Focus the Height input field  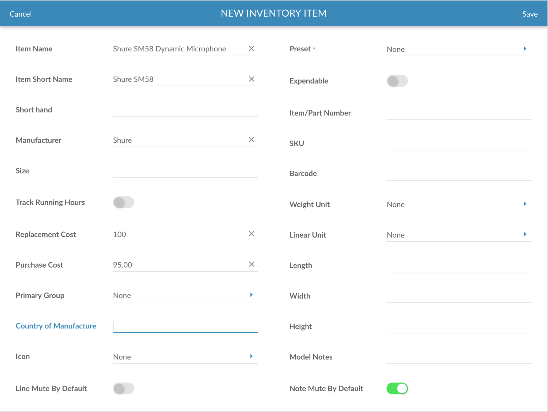point(459,327)
